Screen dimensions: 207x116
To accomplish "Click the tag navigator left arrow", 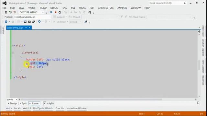I will [x=45, y=103].
